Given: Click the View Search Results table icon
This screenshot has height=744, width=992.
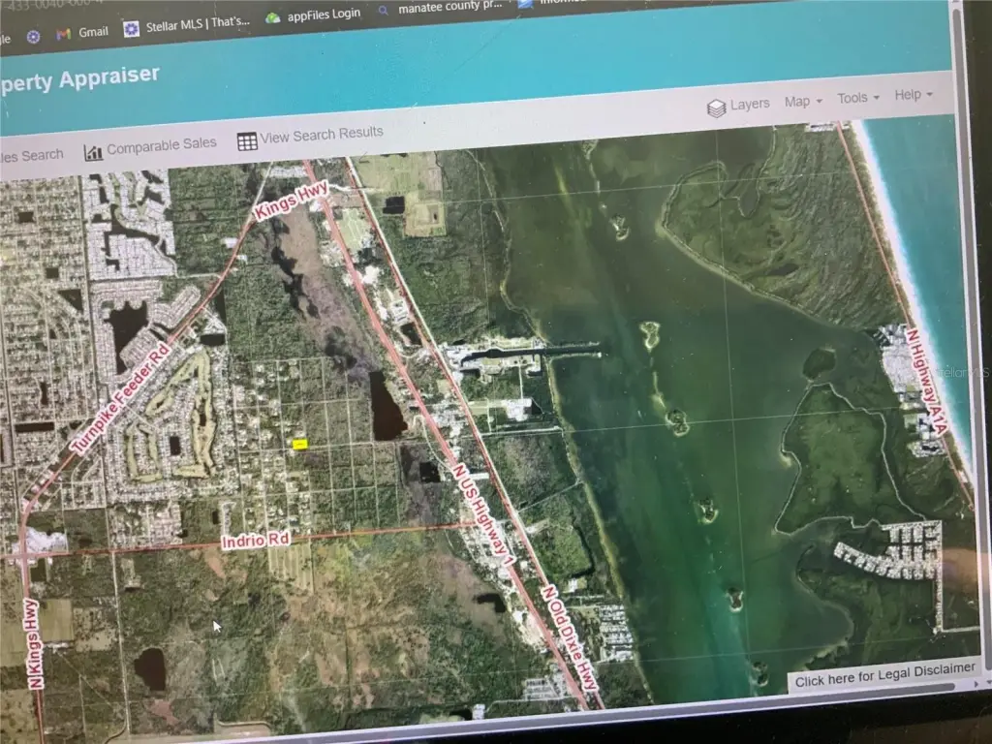Looking at the screenshot, I should [247, 140].
